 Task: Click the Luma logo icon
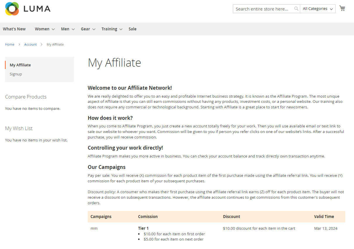[12, 9]
